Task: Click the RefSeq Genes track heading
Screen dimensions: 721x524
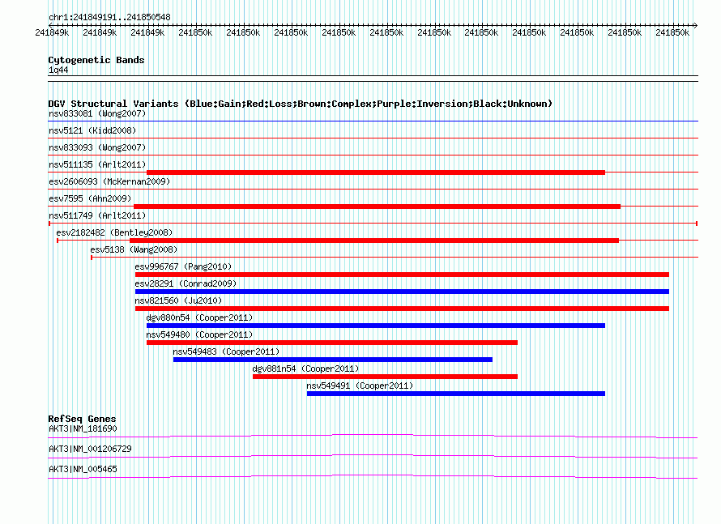Action: tap(83, 419)
